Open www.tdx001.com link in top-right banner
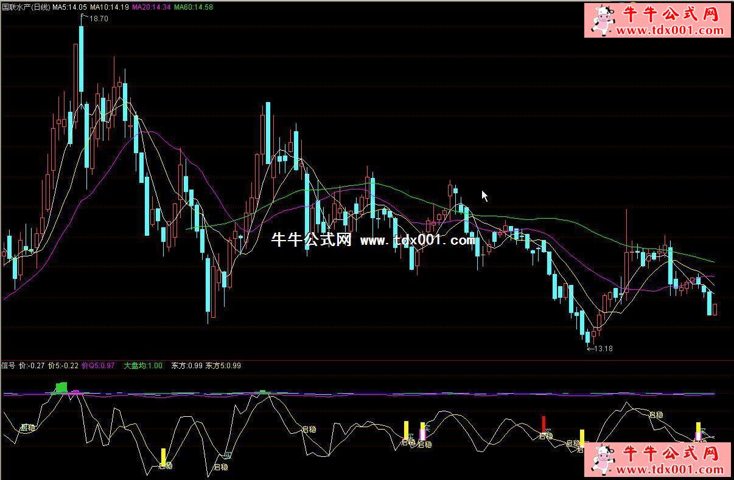734x480 pixels. click(x=671, y=30)
